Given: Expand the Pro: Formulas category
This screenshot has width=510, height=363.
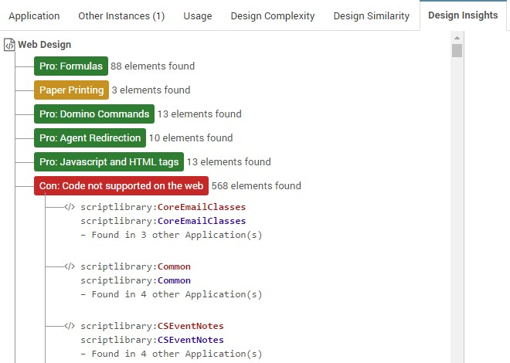Looking at the screenshot, I should point(70,66).
